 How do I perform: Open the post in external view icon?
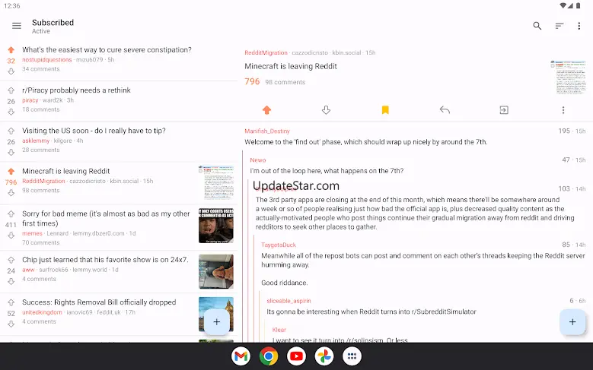pyautogui.click(x=504, y=110)
